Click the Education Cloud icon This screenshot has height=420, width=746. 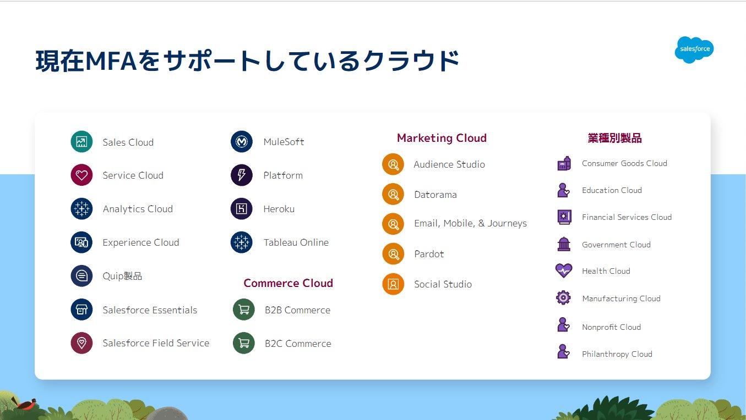click(563, 190)
